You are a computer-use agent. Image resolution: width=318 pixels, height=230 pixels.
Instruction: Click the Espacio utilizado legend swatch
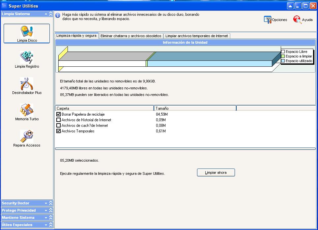[283, 61]
